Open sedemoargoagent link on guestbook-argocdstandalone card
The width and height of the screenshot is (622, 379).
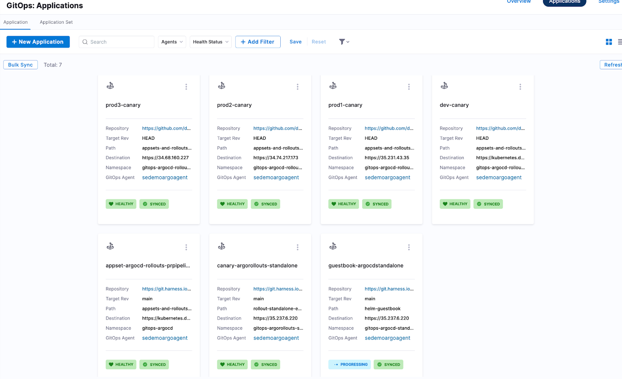click(x=387, y=338)
